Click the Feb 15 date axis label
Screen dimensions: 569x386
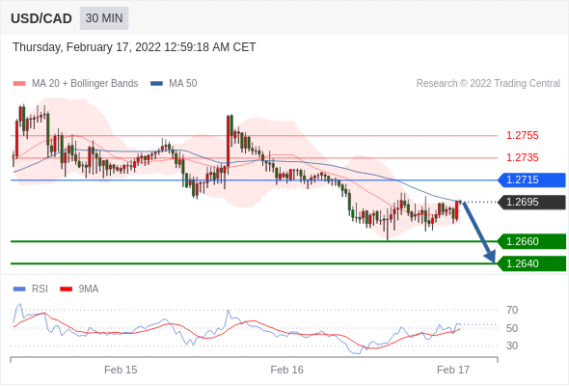tap(121, 370)
